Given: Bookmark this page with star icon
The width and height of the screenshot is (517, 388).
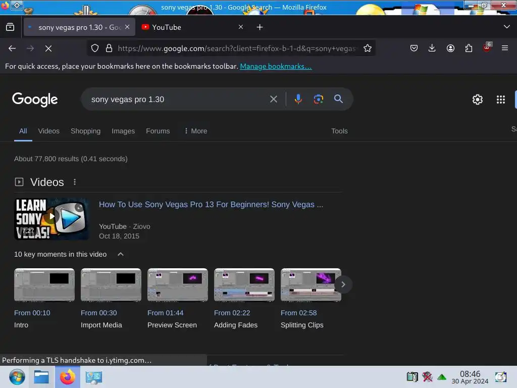Looking at the screenshot, I should (368, 48).
